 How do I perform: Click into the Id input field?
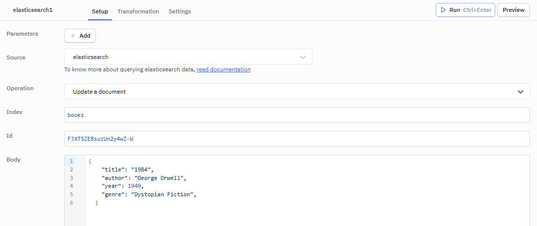pos(297,139)
